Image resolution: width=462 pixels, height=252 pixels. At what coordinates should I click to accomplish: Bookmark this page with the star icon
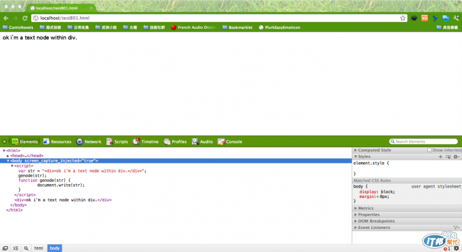pyautogui.click(x=403, y=18)
